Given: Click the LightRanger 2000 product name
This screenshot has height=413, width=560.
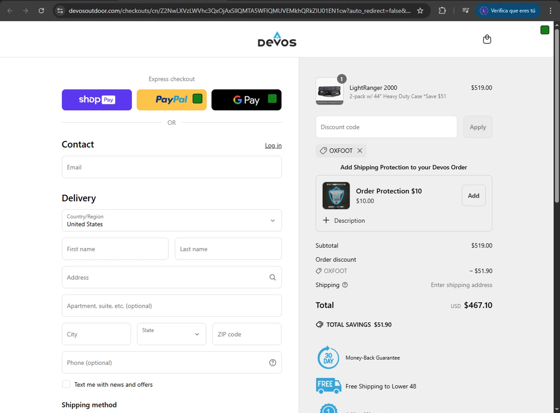Looking at the screenshot, I should pyautogui.click(x=373, y=88).
